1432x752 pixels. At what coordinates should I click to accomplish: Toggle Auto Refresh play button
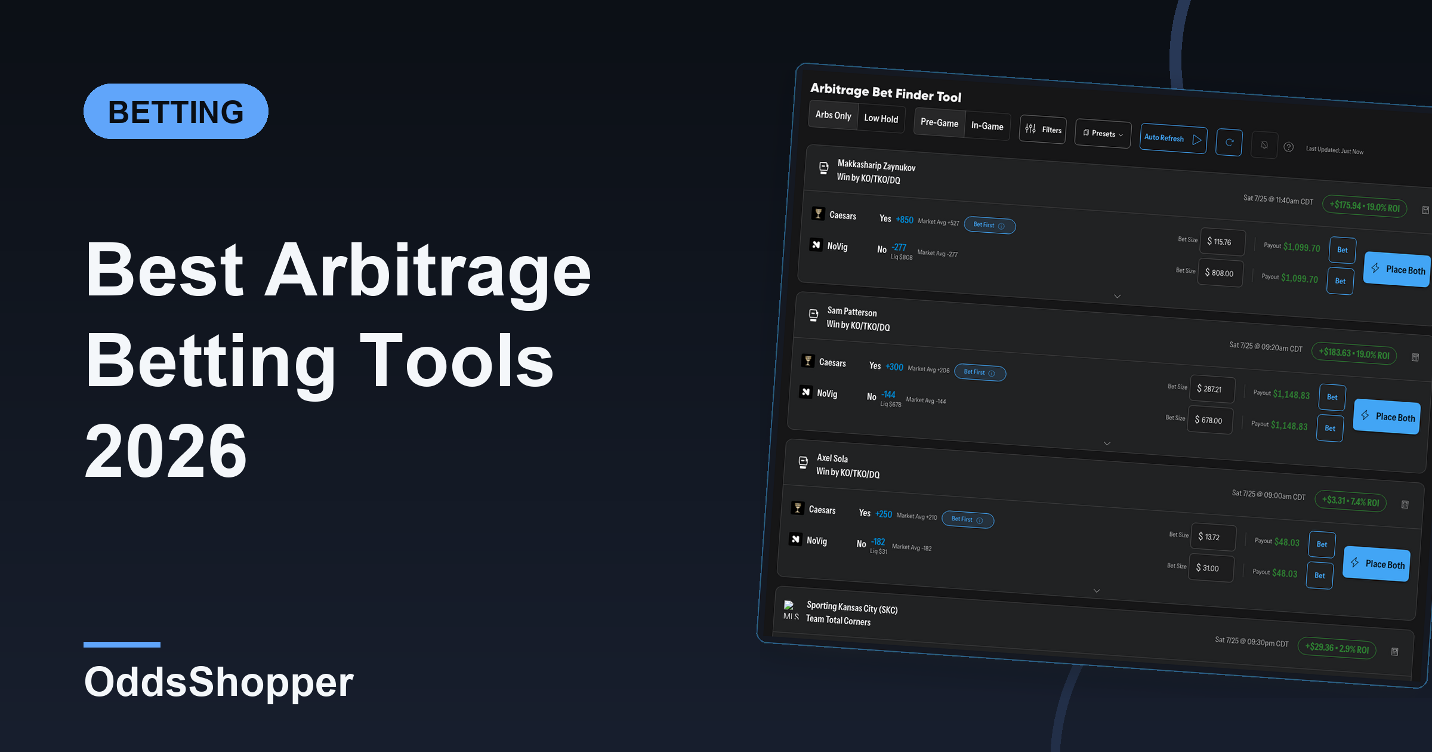[x=1173, y=138]
